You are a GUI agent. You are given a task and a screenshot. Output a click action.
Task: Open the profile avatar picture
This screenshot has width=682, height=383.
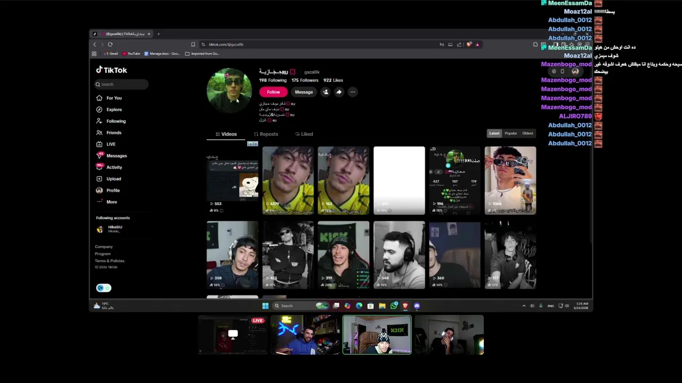(x=229, y=90)
